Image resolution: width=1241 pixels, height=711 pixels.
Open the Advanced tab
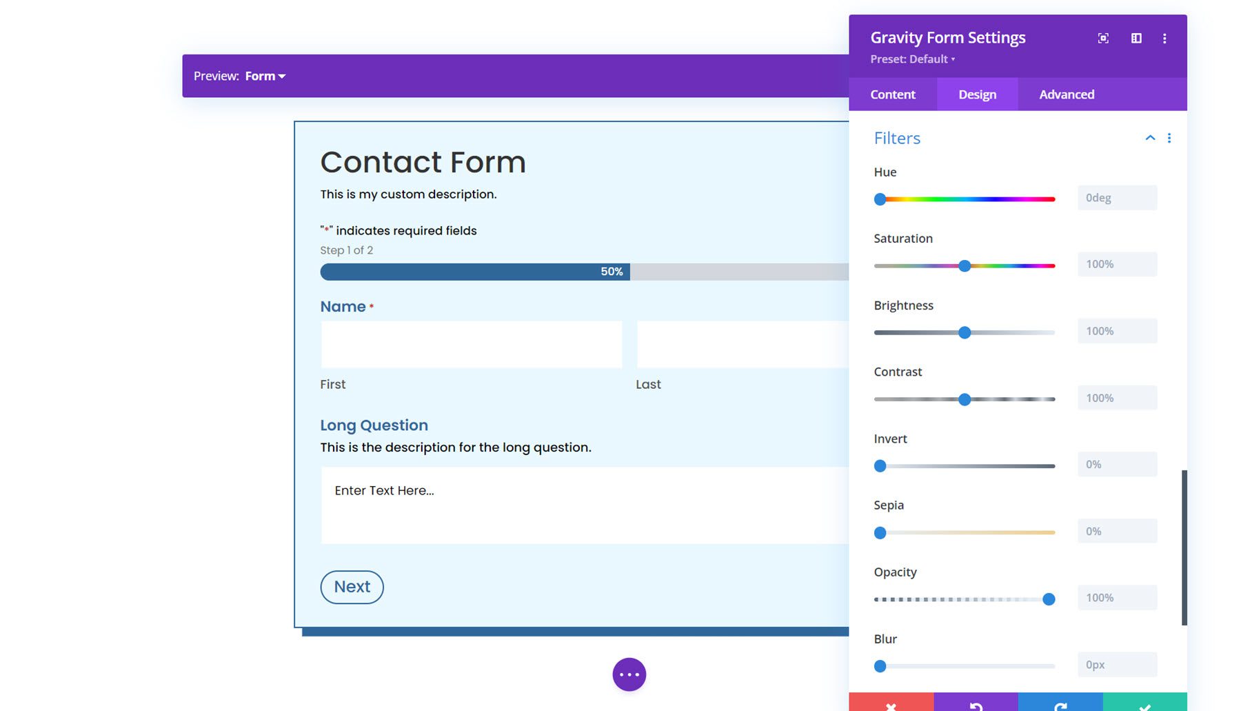[1066, 94]
